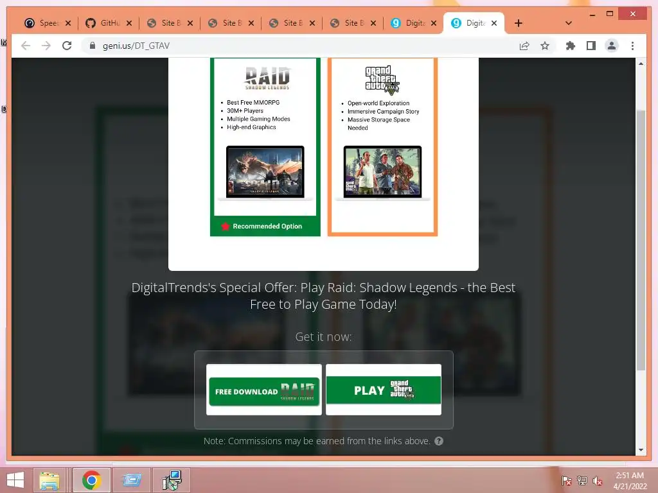Select the Grand Theft Auto V card
Image resolution: width=658 pixels, height=493 pixels.
[x=383, y=147]
